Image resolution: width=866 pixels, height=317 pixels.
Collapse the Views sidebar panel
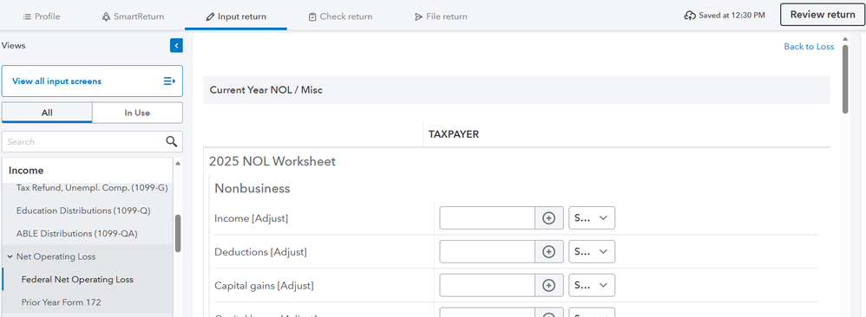pos(176,46)
